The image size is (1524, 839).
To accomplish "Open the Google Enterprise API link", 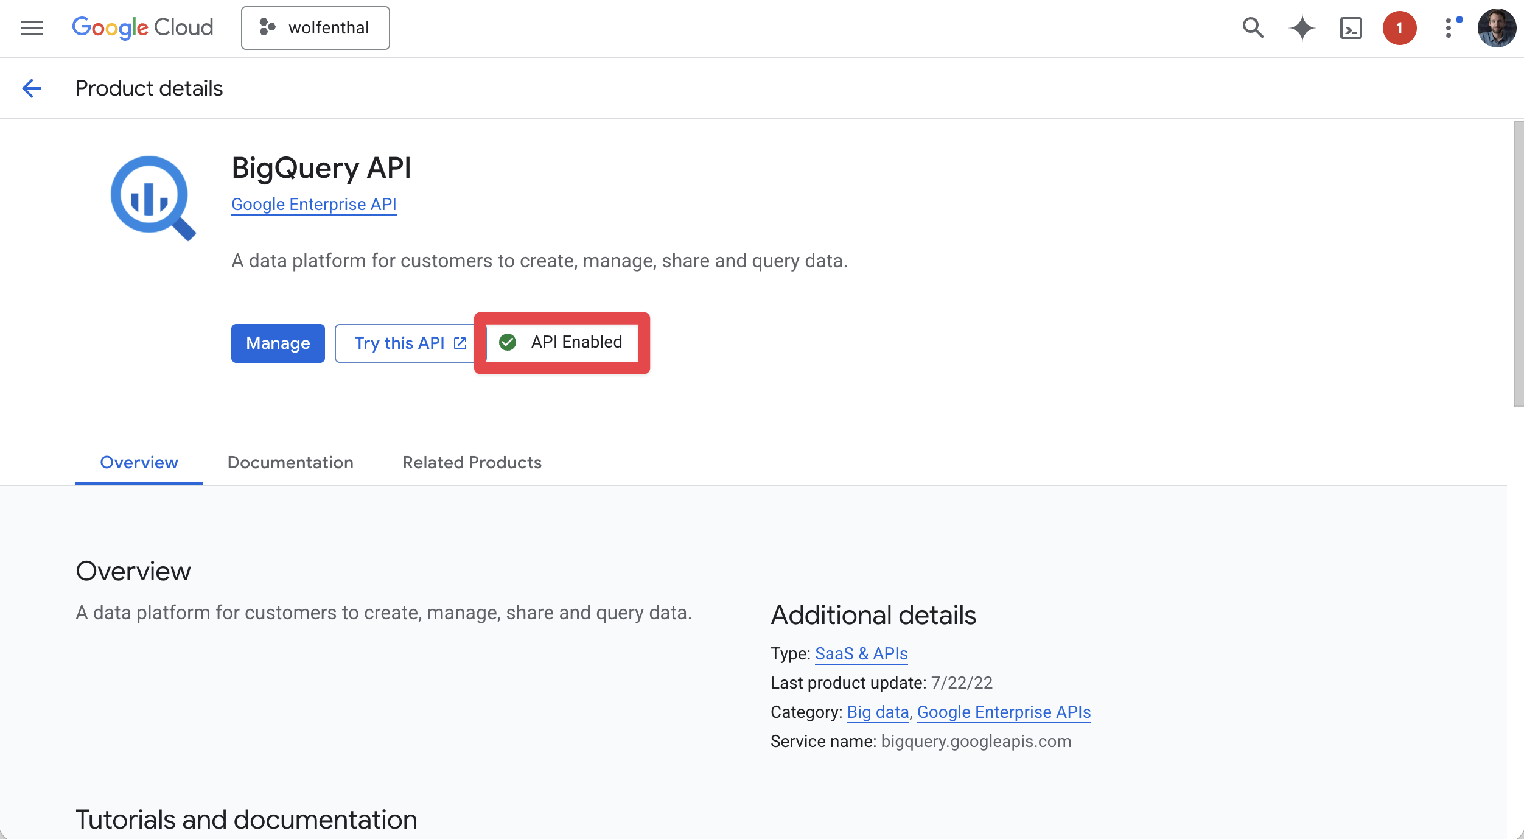I will 313,205.
